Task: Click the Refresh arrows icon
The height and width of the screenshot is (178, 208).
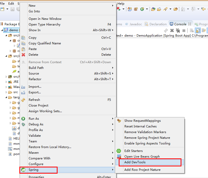Action: [23, 100]
